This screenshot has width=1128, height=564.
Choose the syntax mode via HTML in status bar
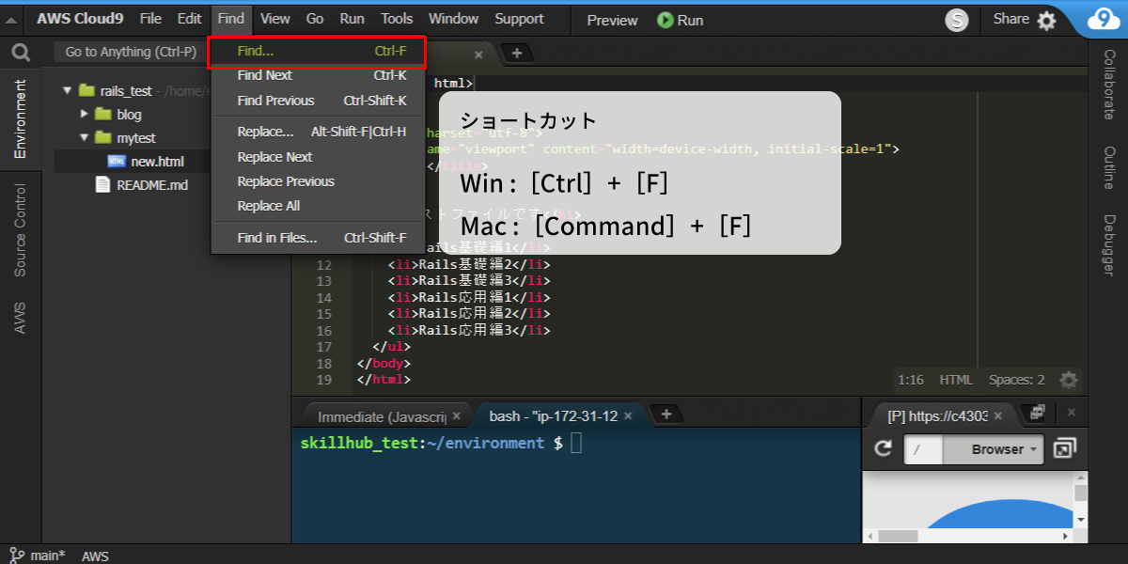pos(956,380)
